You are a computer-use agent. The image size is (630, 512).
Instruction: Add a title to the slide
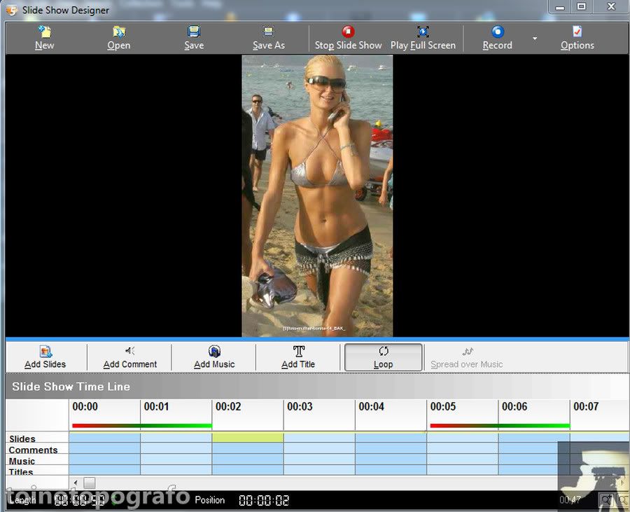298,357
